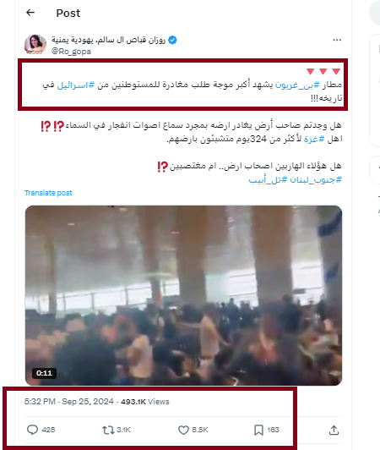Image resolution: width=380 pixels, height=450 pixels.
Task: Play the 0:11 airport video
Action: click(183, 295)
